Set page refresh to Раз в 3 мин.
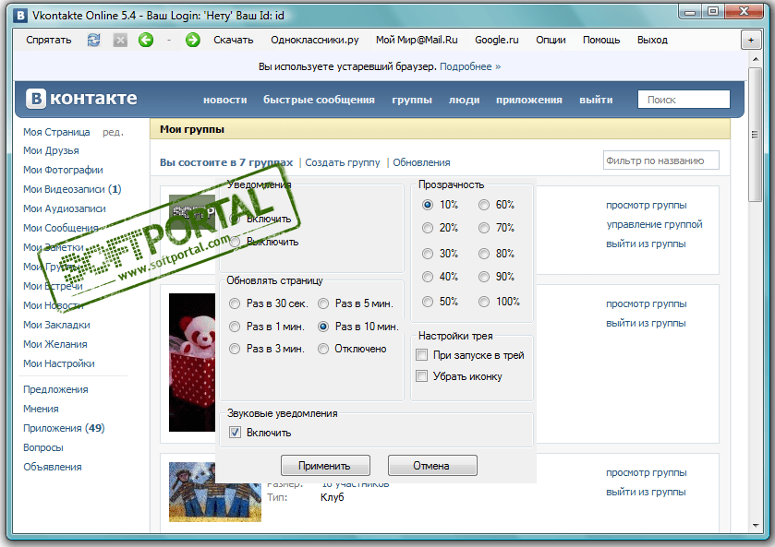 [x=235, y=349]
